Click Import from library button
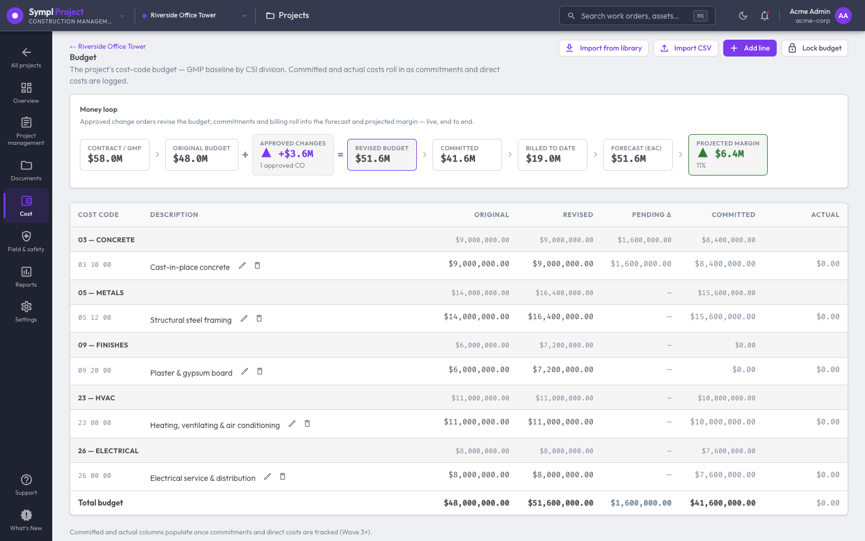Image resolution: width=865 pixels, height=541 pixels. (x=603, y=48)
